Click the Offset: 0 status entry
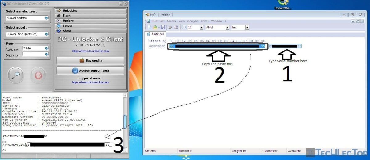 pos(151,151)
